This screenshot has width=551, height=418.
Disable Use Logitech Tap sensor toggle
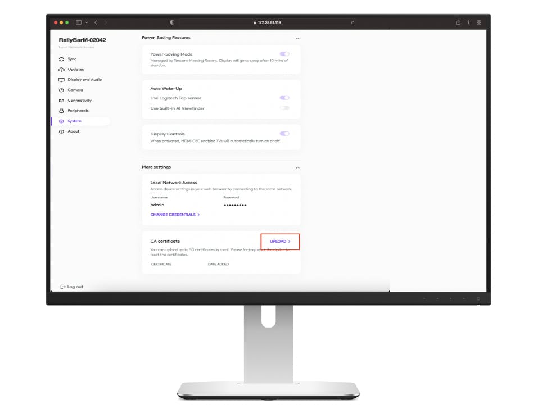point(284,98)
